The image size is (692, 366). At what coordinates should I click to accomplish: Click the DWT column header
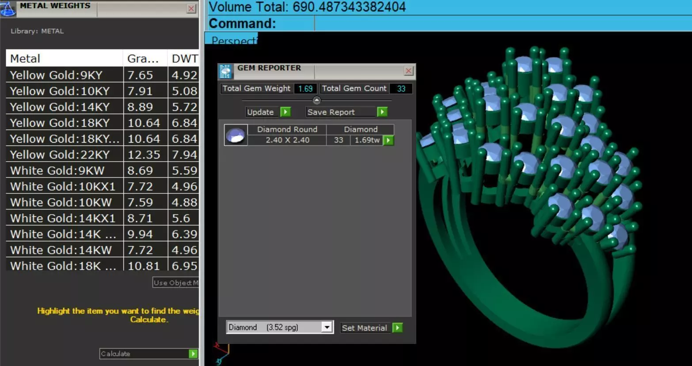(184, 58)
